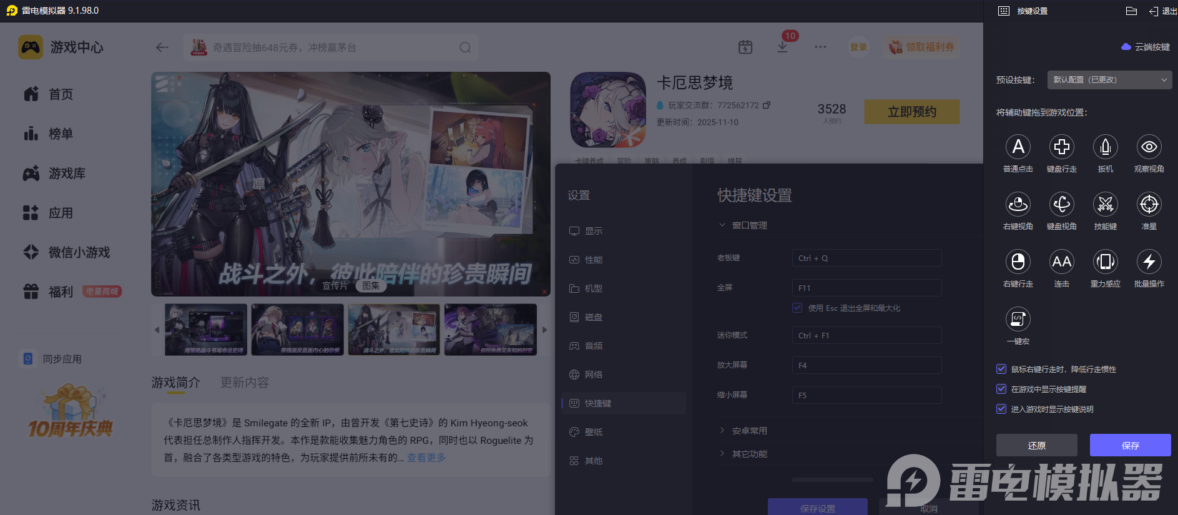Screen dimensions: 1178x515
Task: Click the 老板键 shortcut input field
Action: [x=866, y=258]
